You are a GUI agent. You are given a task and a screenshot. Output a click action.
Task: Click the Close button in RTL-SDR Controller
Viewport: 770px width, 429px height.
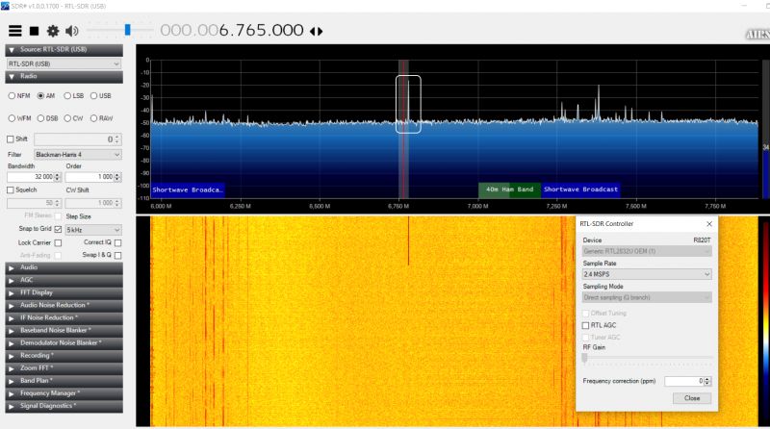pyautogui.click(x=692, y=398)
